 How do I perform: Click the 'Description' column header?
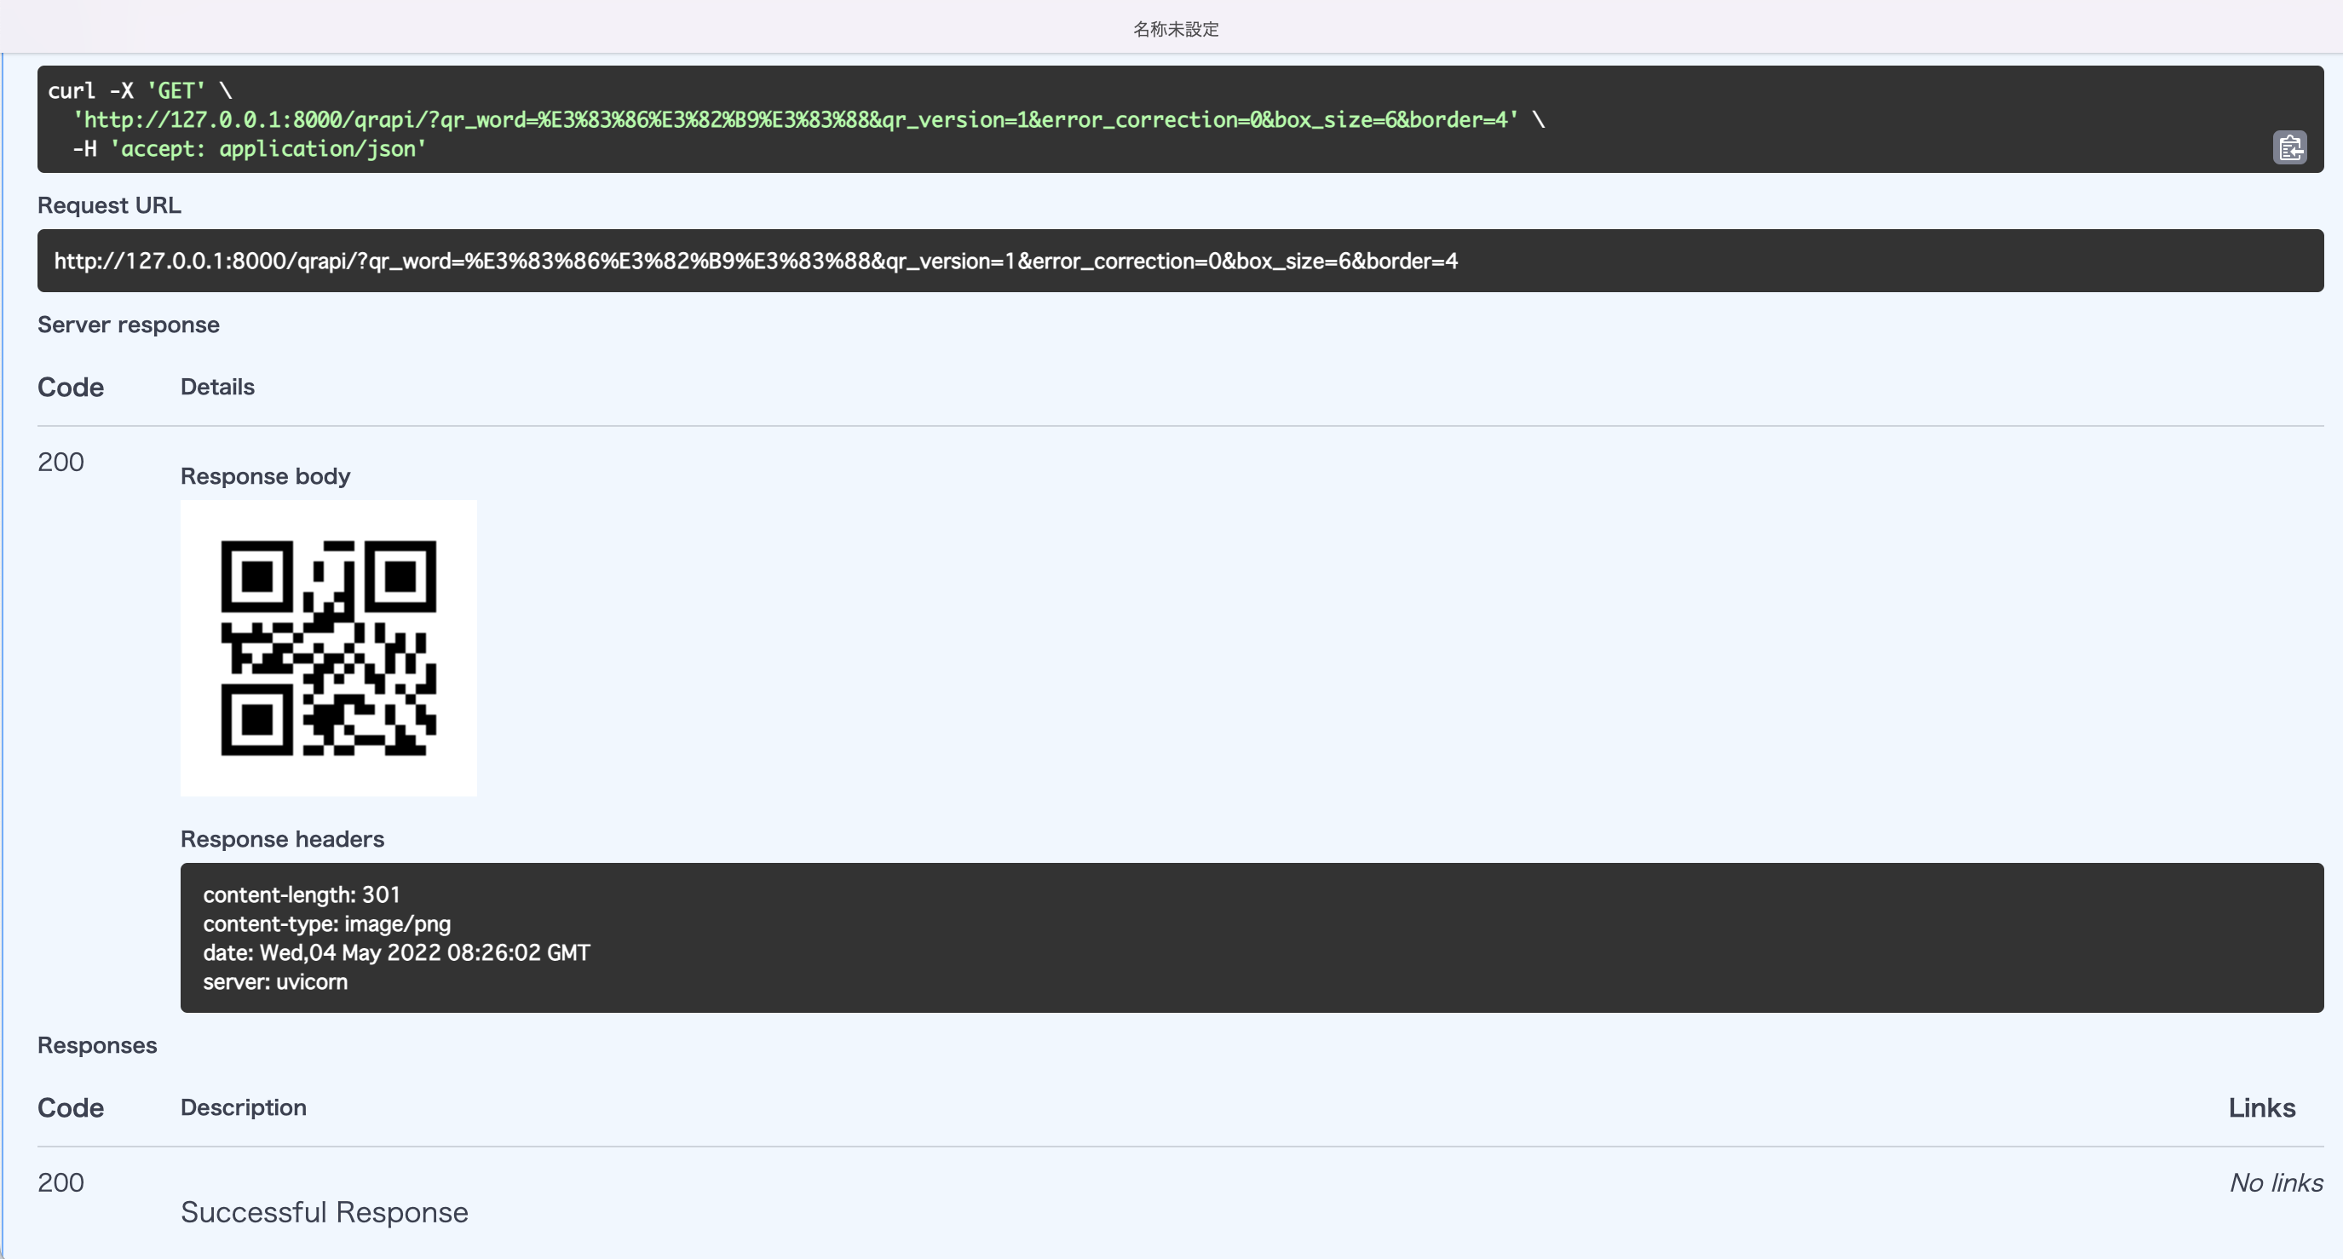(243, 1107)
